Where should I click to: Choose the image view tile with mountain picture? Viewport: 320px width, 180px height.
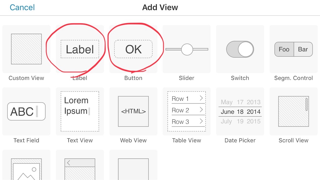pos(26,165)
